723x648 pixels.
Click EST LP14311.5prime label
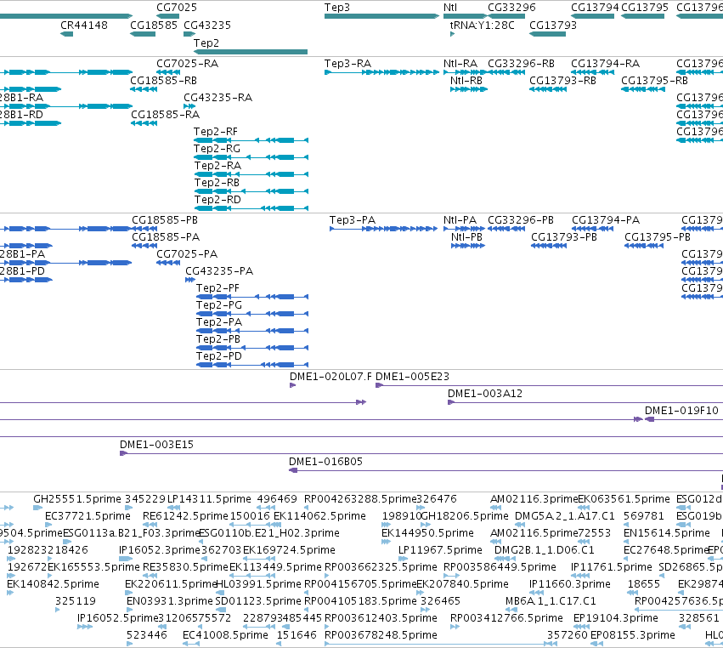pyautogui.click(x=209, y=499)
